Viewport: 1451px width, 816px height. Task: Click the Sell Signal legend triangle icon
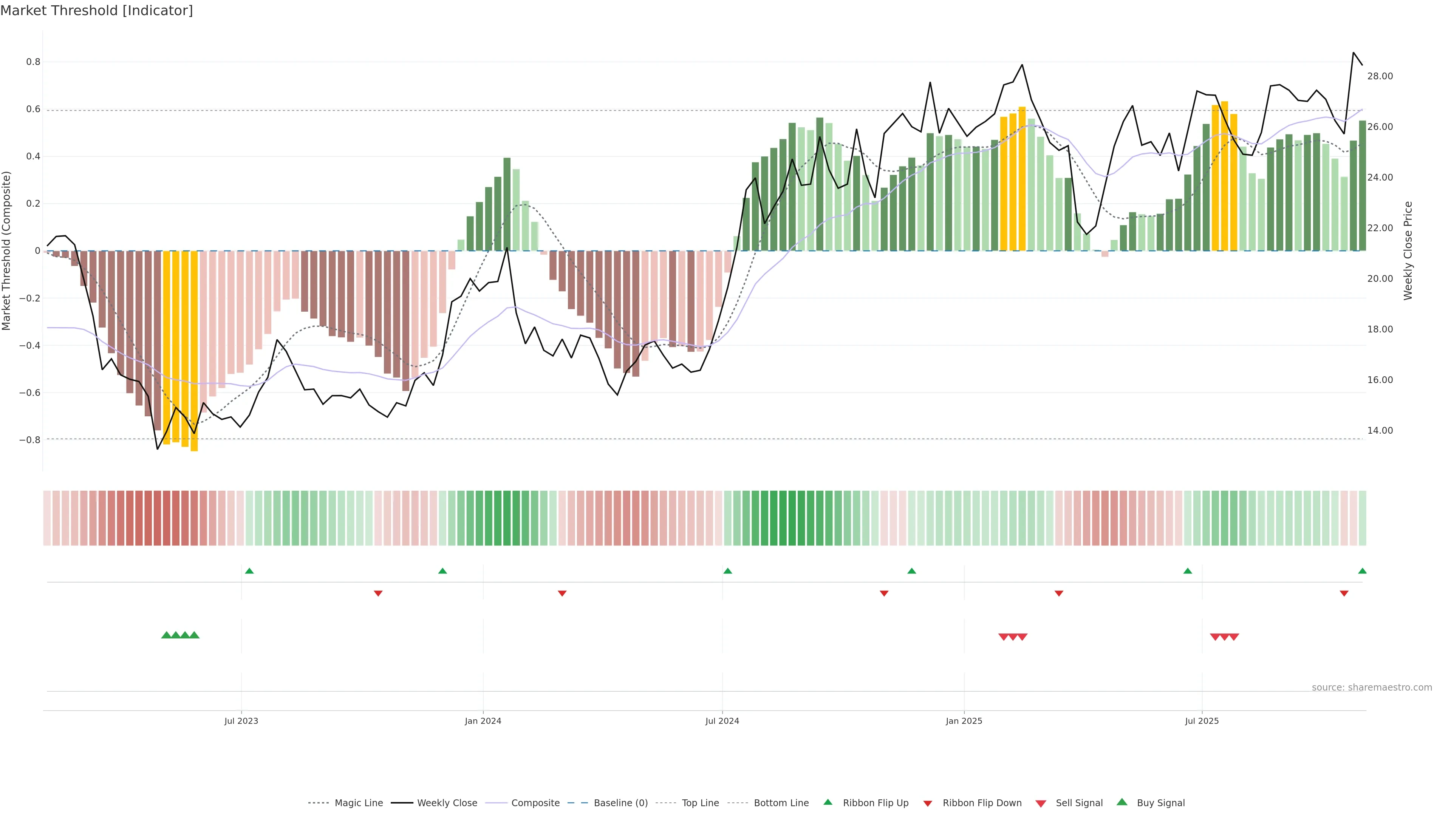(1040, 804)
